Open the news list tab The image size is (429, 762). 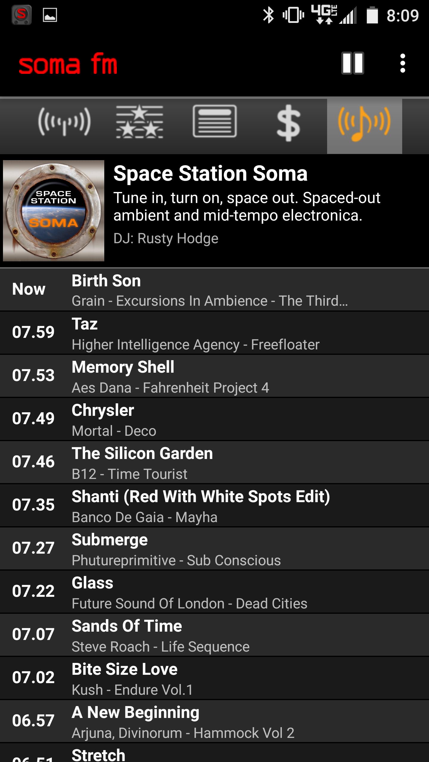pyautogui.click(x=214, y=121)
